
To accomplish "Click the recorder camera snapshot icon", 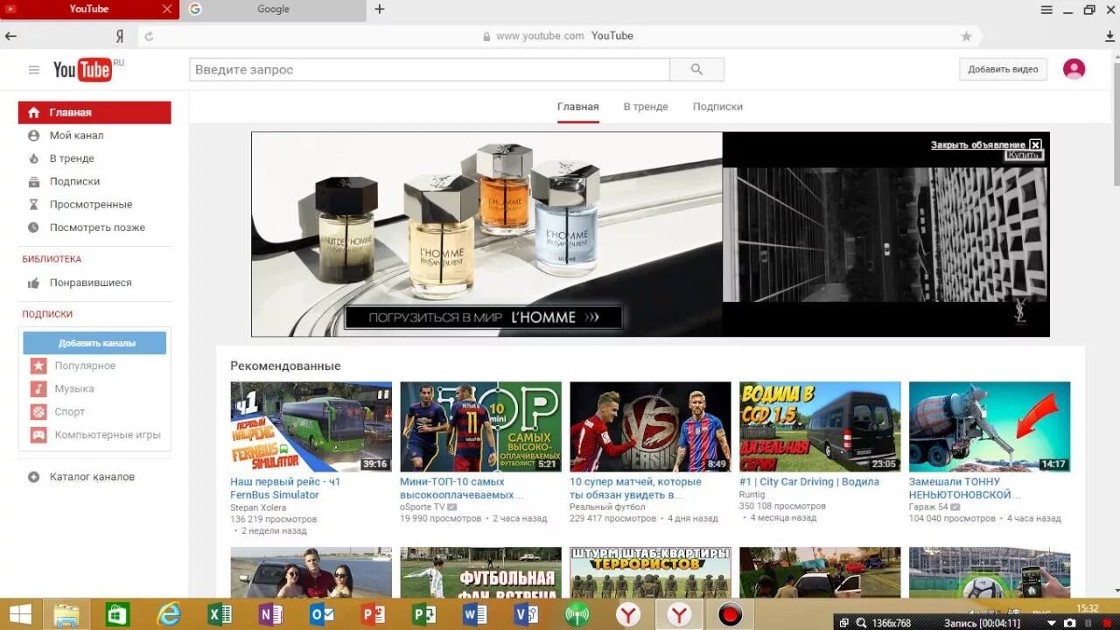I will click(x=1069, y=623).
